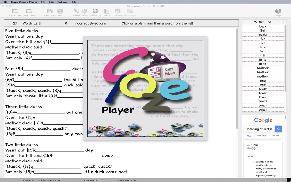Click the Hide Image toolbar icon
The width and height of the screenshot is (291, 182).
[130, 13]
